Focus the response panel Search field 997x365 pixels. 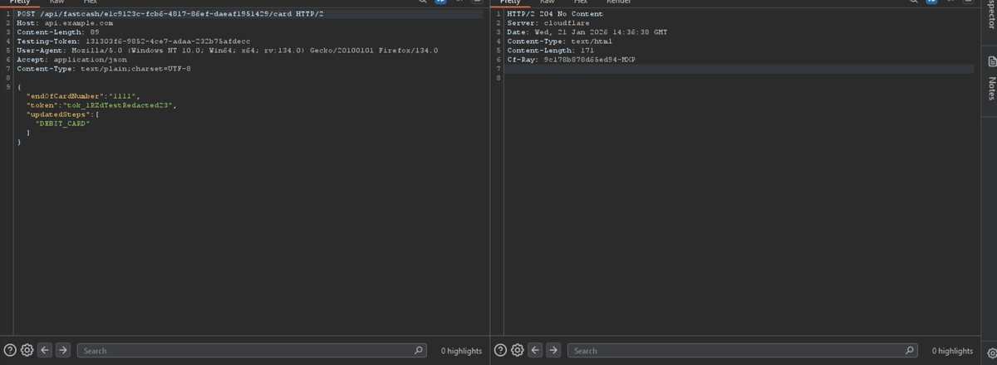click(744, 350)
